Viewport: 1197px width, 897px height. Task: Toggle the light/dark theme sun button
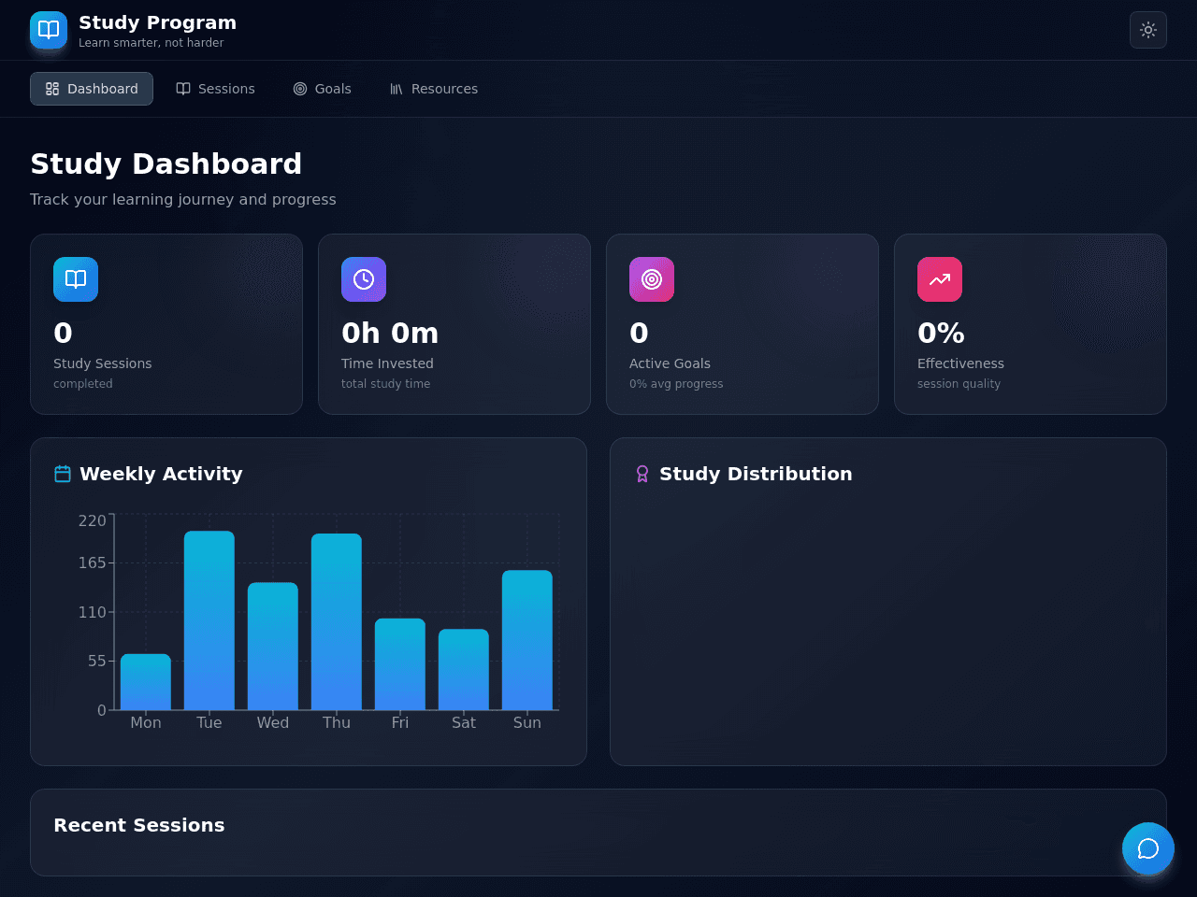coord(1148,30)
